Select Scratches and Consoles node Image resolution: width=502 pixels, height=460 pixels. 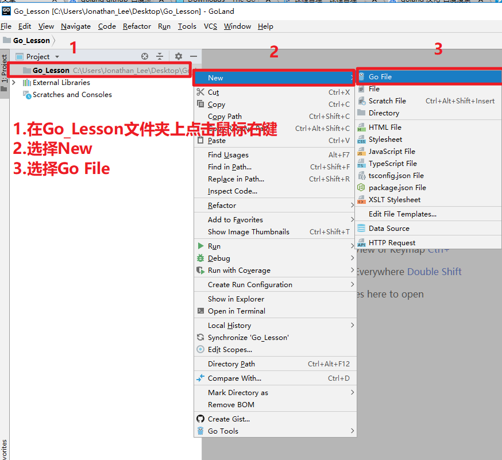72,94
